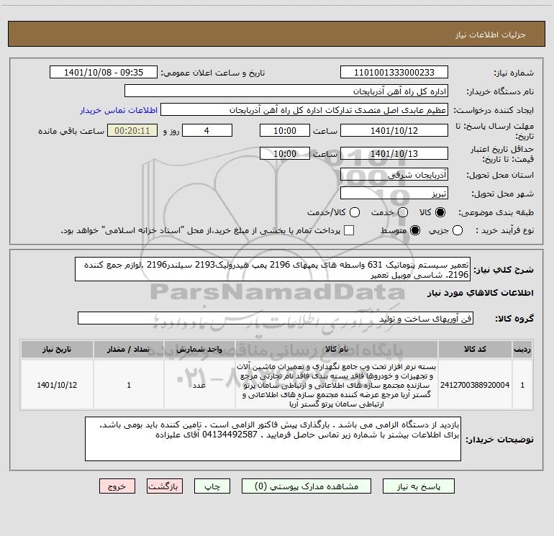The width and height of the screenshot is (554, 536).
Task: Click the بازگشت back button
Action: pyautogui.click(x=165, y=486)
